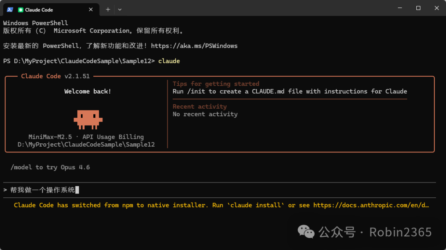Click the WeChat icon in the Robin2365 watermark

(306, 232)
